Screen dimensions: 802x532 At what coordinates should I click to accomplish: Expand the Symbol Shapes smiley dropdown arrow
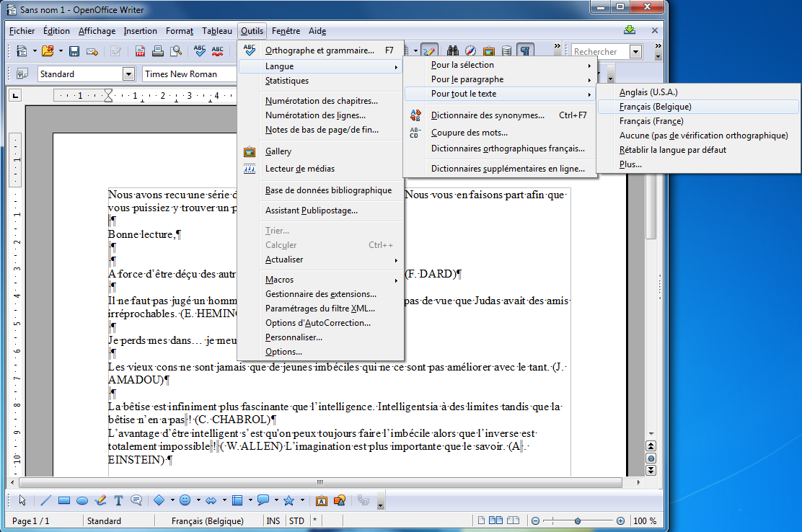click(198, 500)
